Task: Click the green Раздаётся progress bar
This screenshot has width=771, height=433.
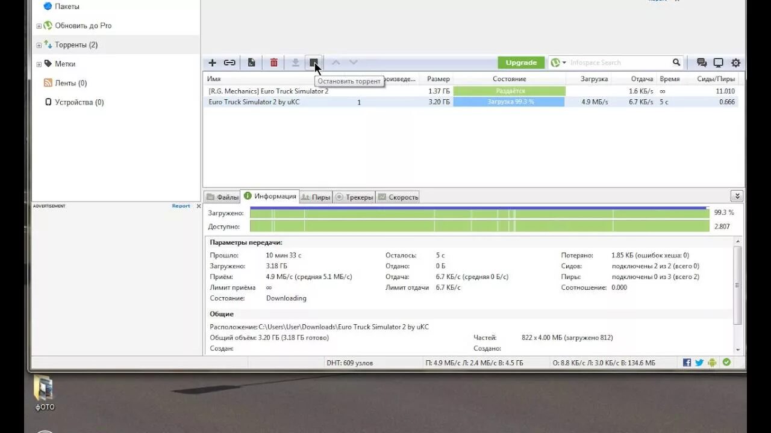Action: coord(509,91)
